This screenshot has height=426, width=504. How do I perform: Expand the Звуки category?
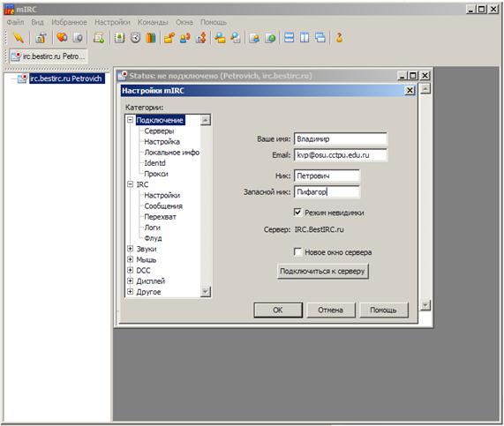(x=130, y=249)
